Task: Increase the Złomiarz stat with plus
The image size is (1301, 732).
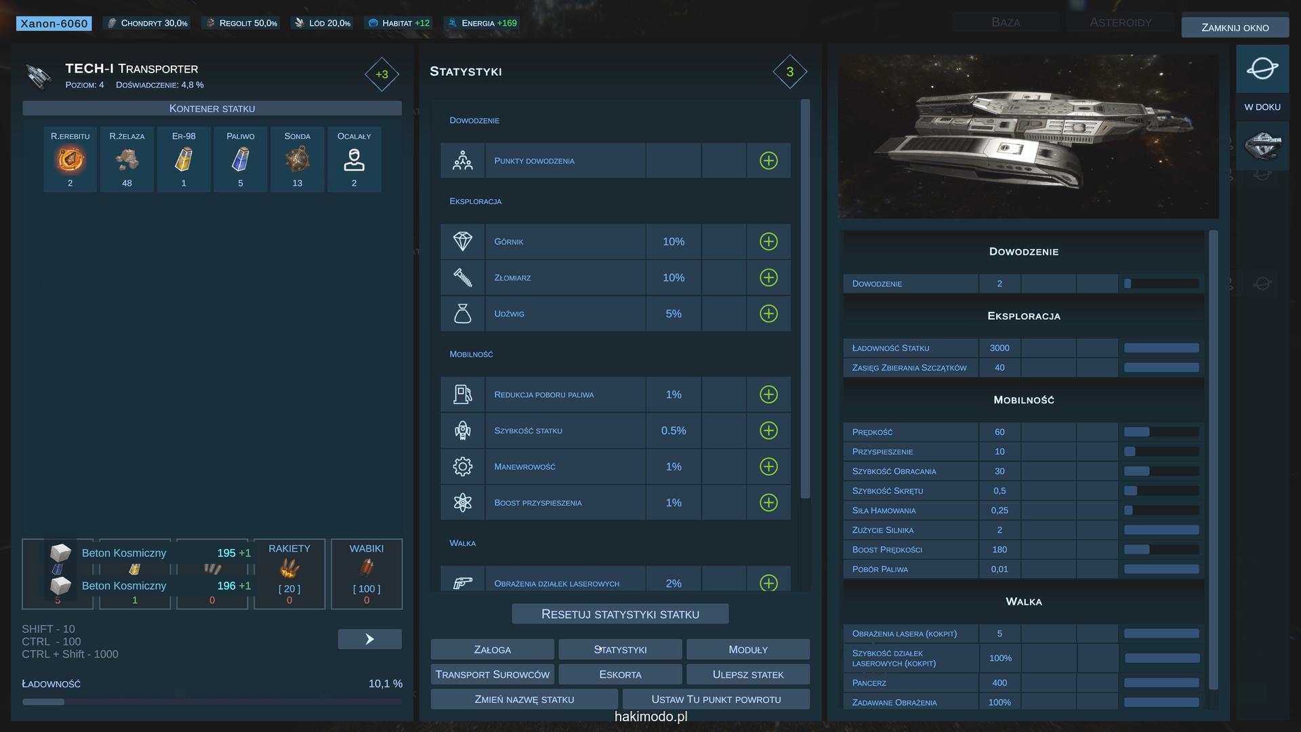Action: pyautogui.click(x=768, y=277)
